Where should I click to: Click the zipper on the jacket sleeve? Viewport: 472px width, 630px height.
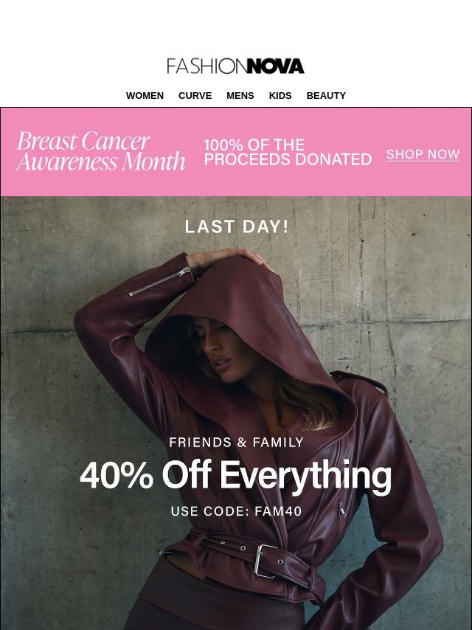[x=160, y=281]
